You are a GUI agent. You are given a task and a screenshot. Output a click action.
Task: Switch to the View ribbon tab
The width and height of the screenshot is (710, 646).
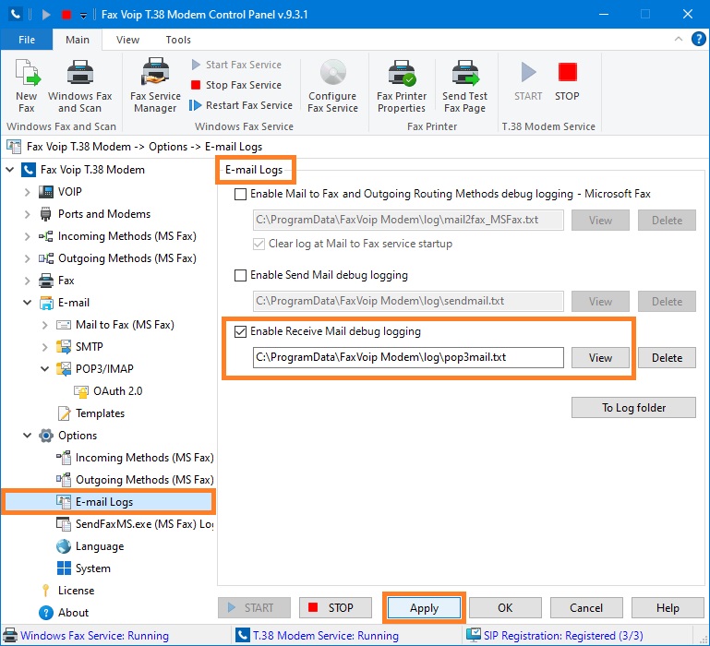coord(127,40)
